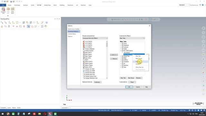Viewport: 206px width, 116px height.
Task: Click the Customize keyboard shortcuts button
Action: tap(97, 82)
